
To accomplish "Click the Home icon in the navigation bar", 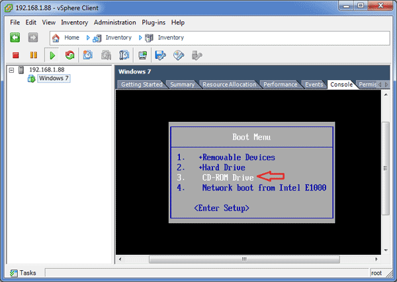I will [x=56, y=38].
